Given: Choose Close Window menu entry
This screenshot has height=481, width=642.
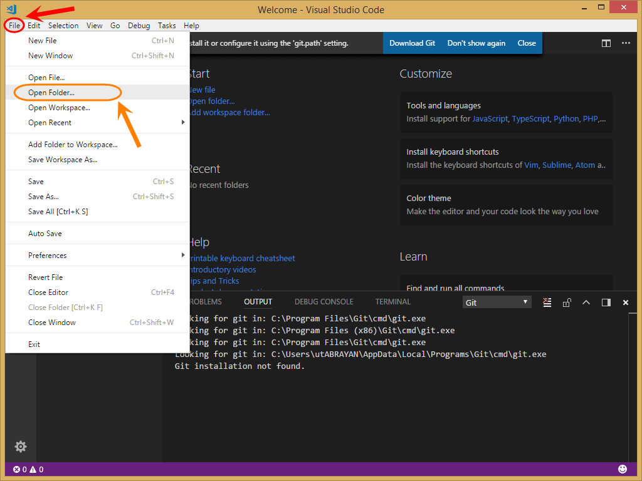Looking at the screenshot, I should 97,323.
